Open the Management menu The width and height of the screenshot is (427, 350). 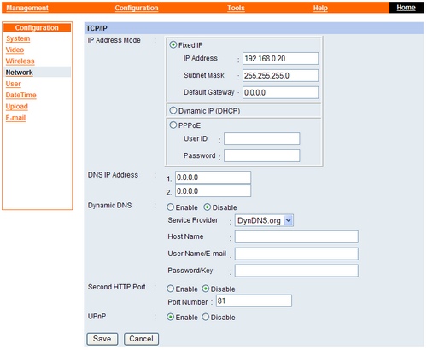point(27,8)
